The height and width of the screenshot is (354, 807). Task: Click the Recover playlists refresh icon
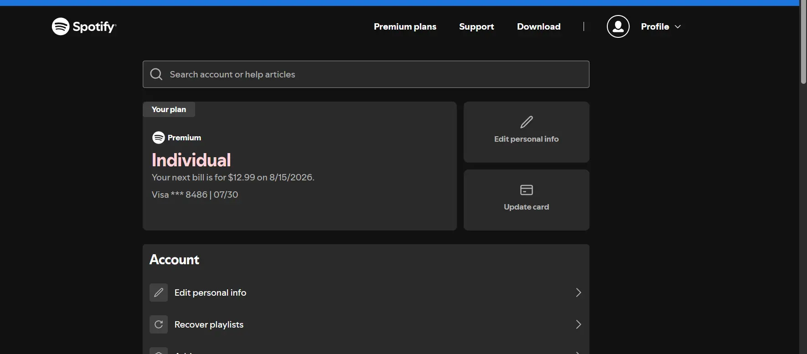pos(159,324)
